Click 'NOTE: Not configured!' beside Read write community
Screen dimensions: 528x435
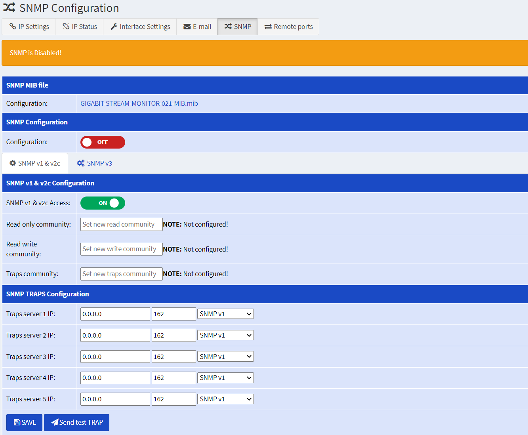pos(196,249)
